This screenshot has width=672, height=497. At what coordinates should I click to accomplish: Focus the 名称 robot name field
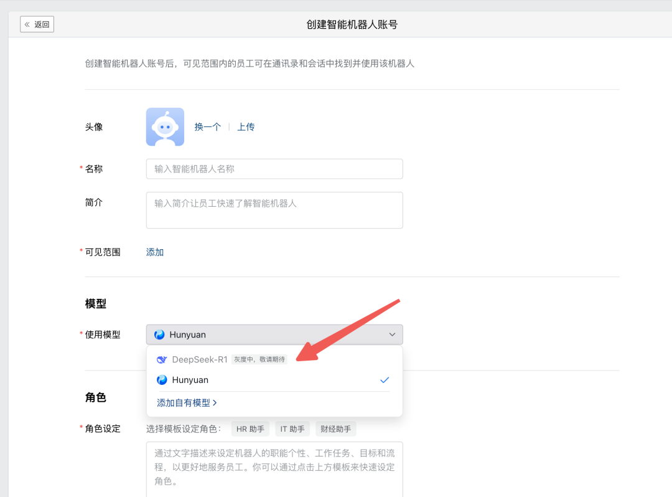(x=274, y=169)
